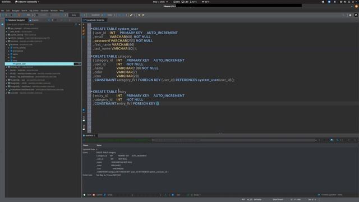Click the execute SQL statement gutter icon
359x202 pixels.
click(x=84, y=24)
